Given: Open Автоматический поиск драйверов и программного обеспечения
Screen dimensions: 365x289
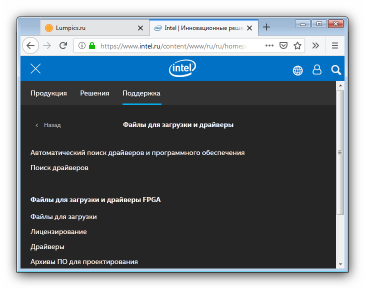Looking at the screenshot, I should pyautogui.click(x=137, y=153).
